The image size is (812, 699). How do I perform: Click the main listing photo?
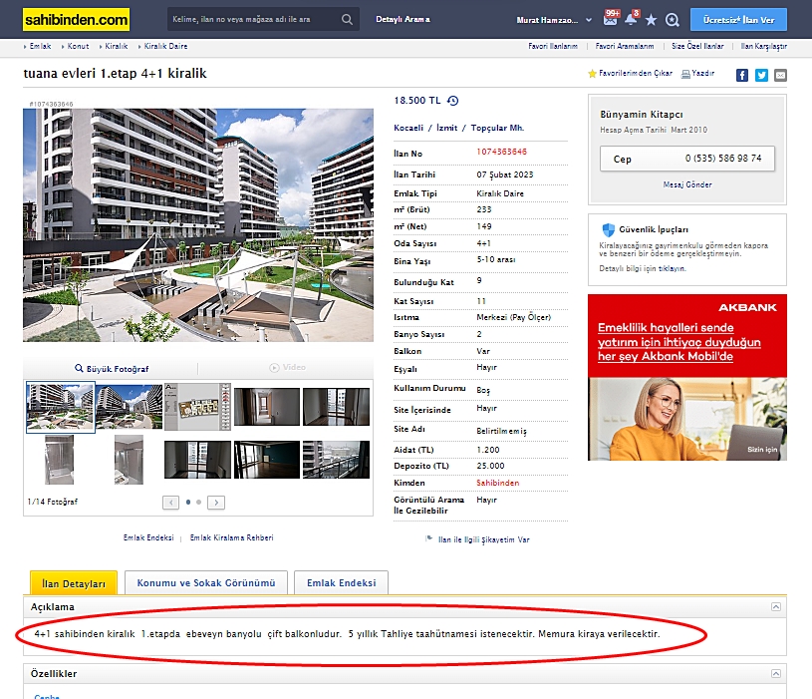pos(198,225)
